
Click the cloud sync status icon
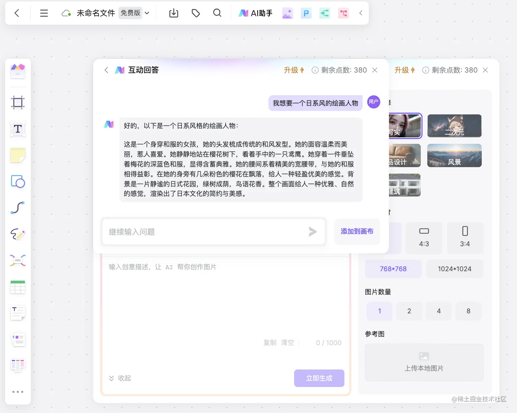(66, 13)
